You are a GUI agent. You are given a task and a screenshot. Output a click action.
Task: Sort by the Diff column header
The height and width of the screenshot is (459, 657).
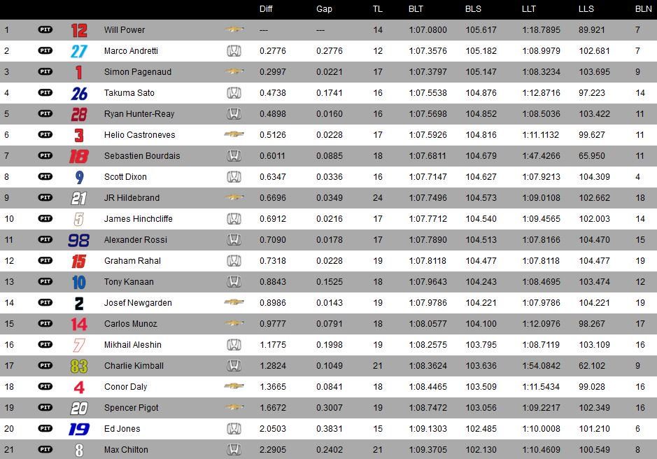click(x=266, y=9)
